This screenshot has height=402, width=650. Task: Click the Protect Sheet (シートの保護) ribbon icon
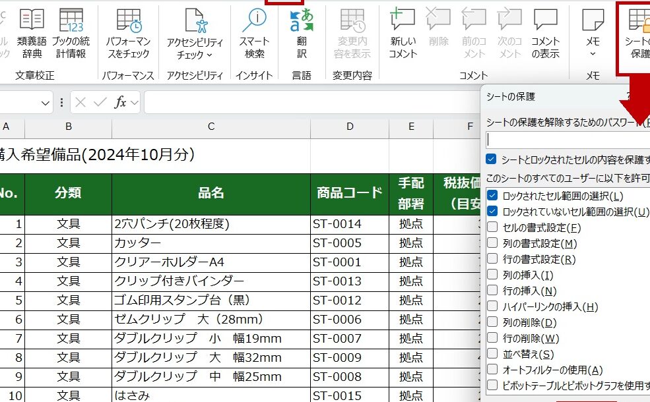[x=637, y=34]
